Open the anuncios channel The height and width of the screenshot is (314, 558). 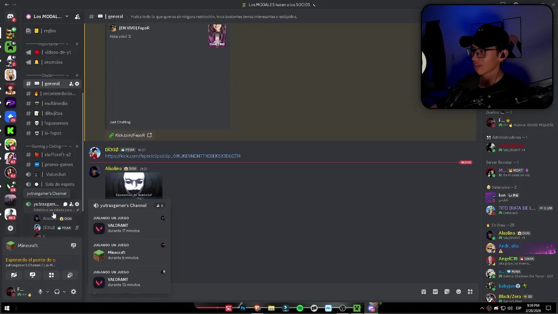pos(52,62)
